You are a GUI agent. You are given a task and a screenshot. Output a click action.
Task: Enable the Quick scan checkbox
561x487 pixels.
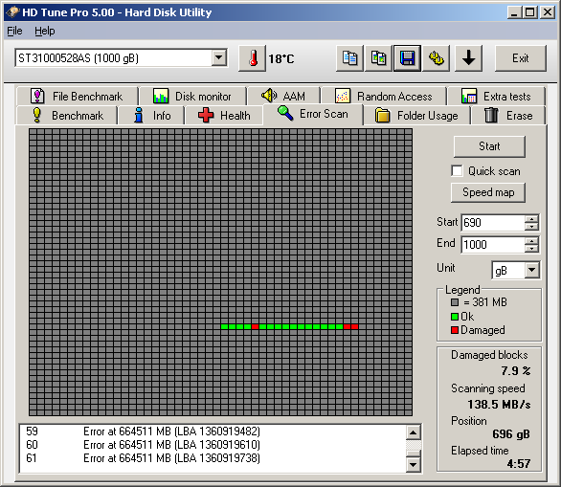[457, 171]
